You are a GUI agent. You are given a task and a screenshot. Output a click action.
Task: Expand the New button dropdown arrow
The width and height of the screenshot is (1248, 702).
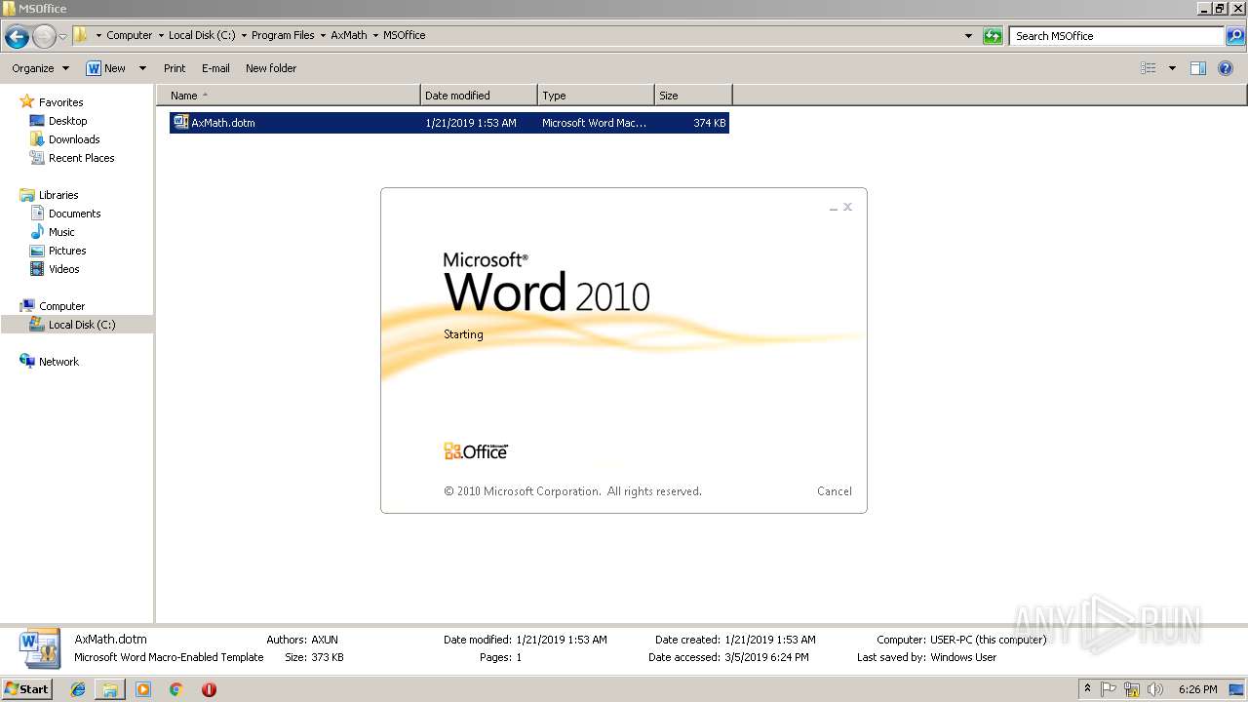(142, 68)
